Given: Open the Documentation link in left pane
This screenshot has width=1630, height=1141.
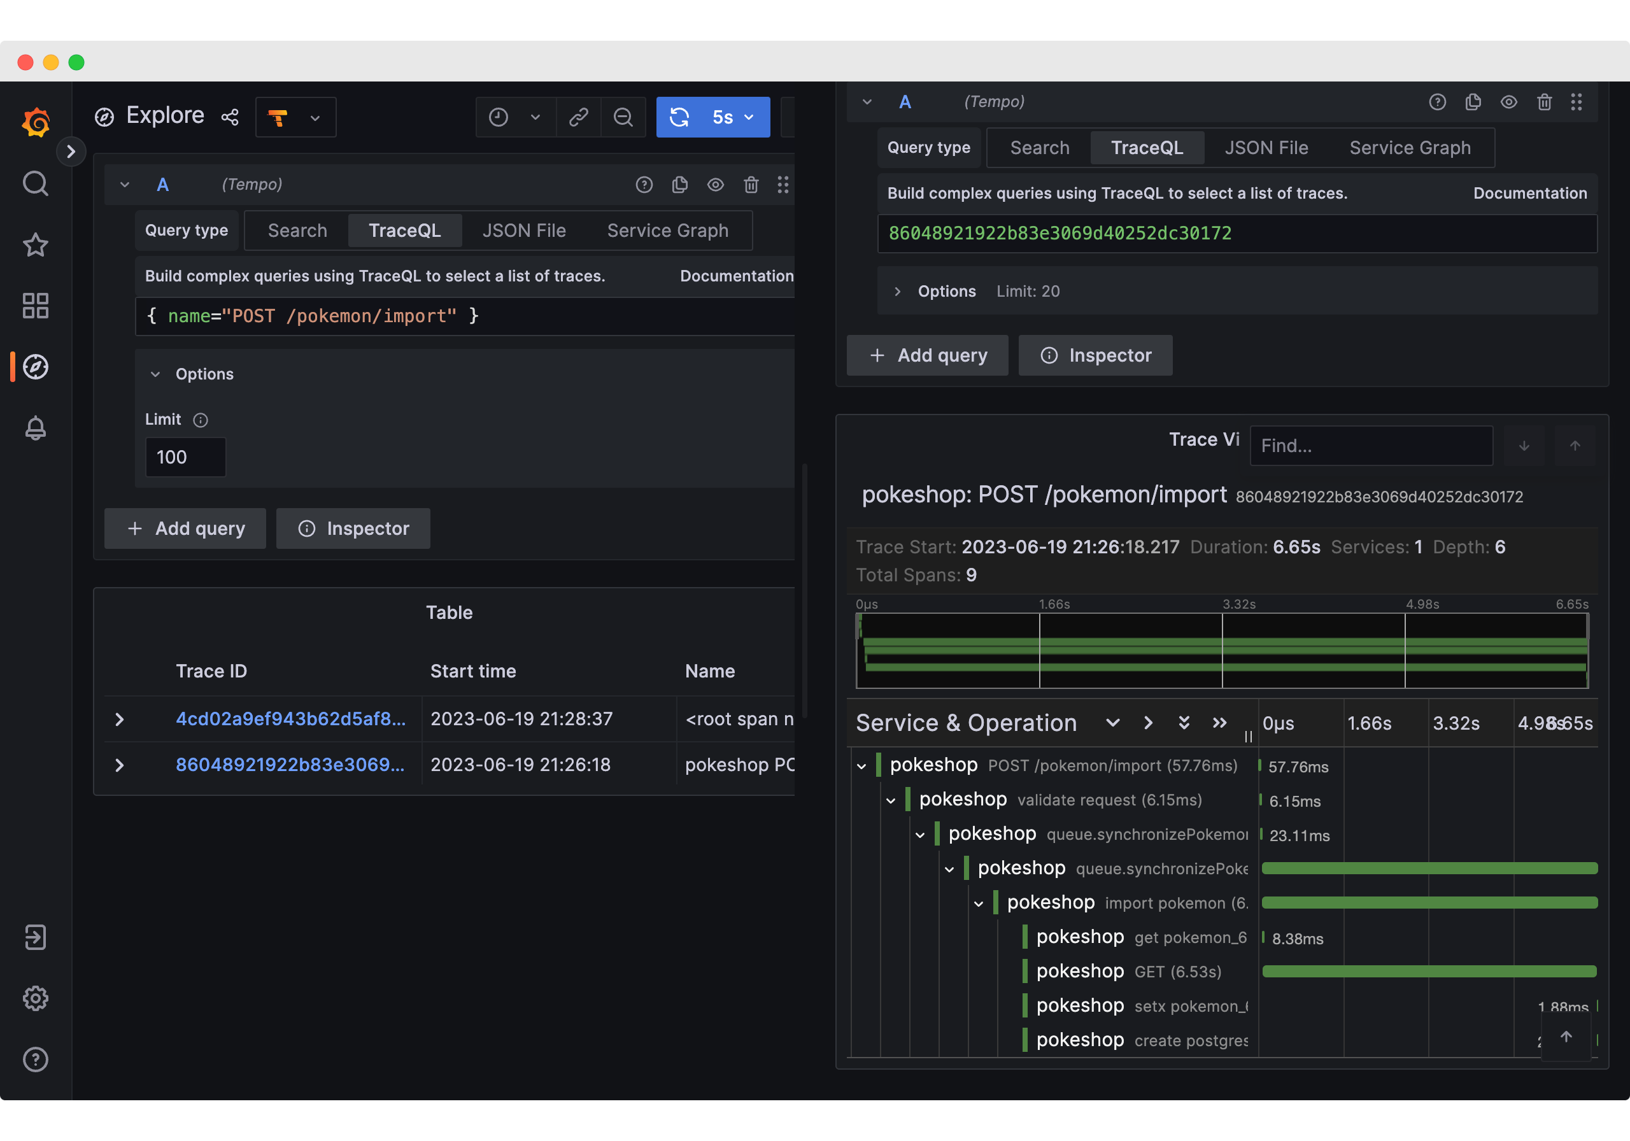Looking at the screenshot, I should coord(736,276).
